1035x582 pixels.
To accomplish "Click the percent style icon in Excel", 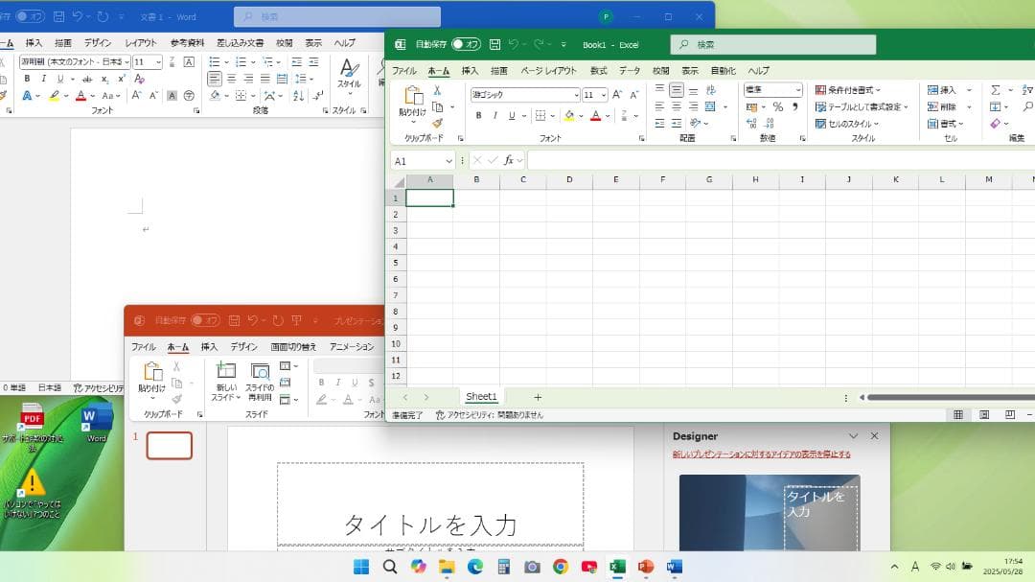I will tap(778, 107).
